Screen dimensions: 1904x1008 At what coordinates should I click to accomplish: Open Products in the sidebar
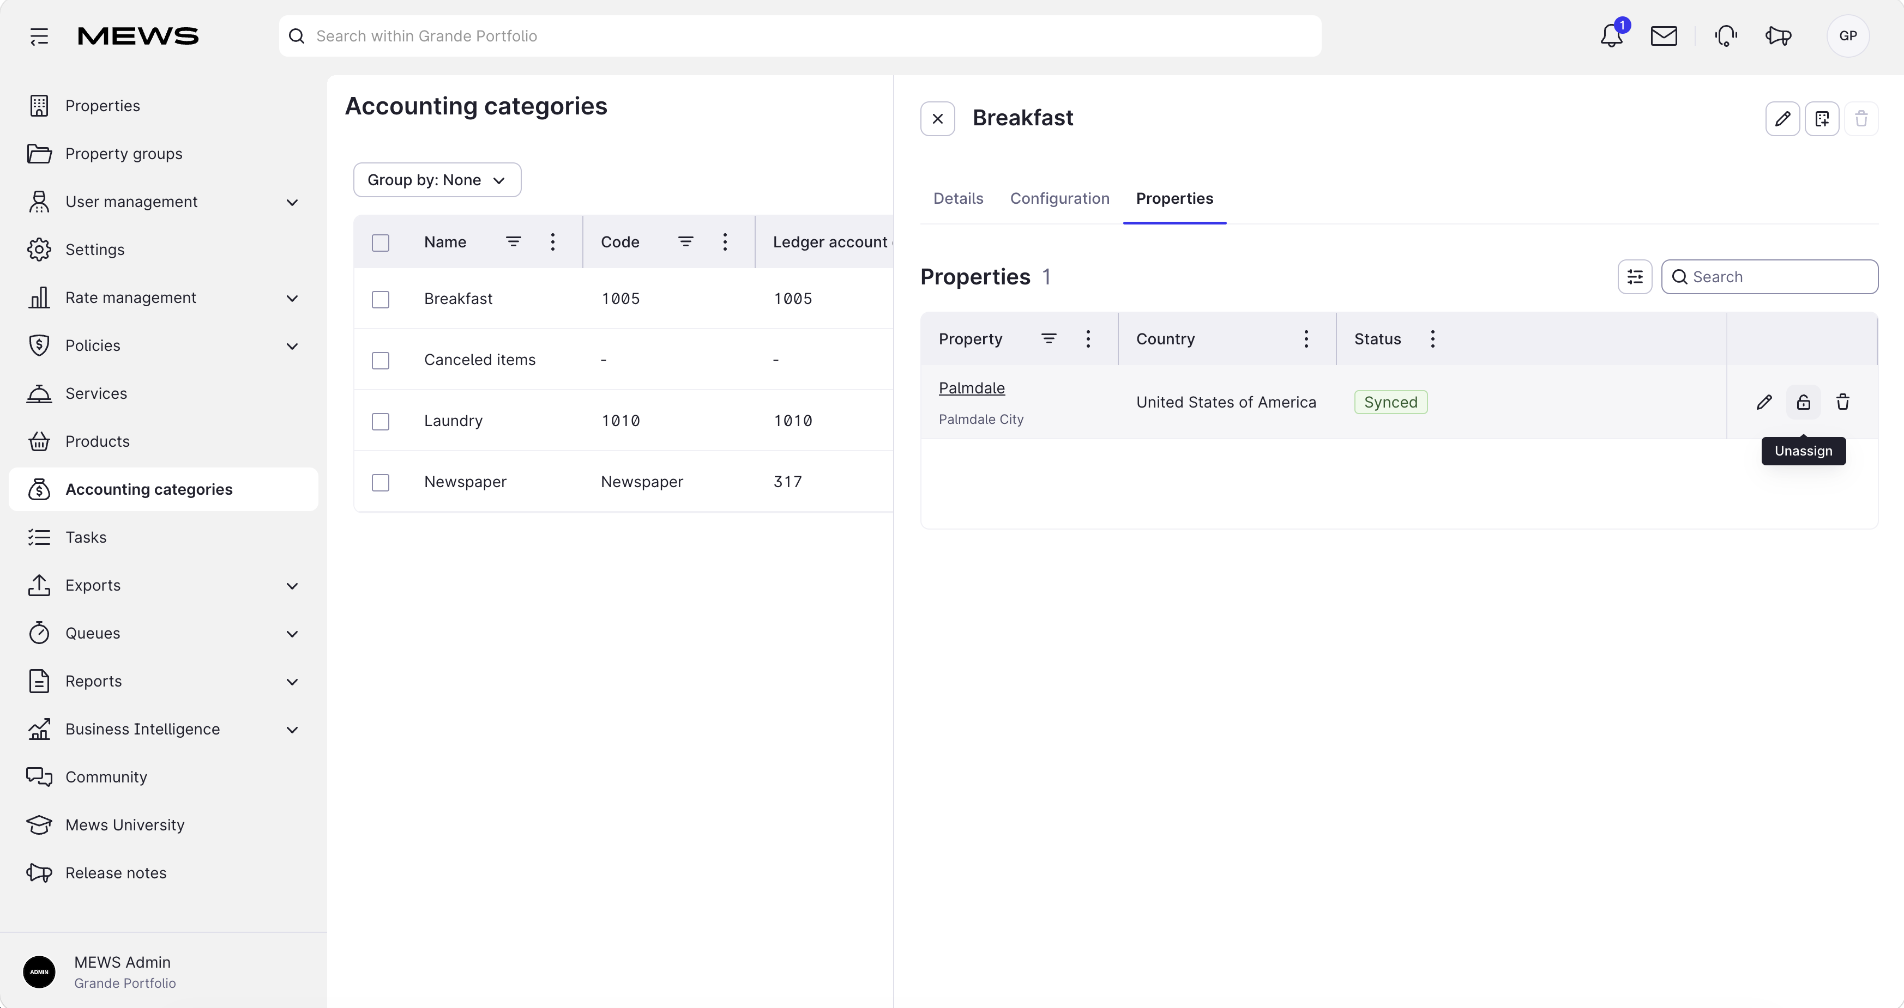pos(164,441)
